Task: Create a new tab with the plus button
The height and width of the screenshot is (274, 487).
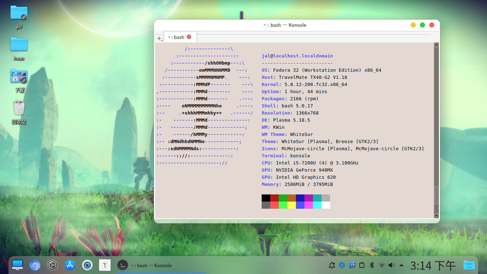Action: [x=159, y=37]
